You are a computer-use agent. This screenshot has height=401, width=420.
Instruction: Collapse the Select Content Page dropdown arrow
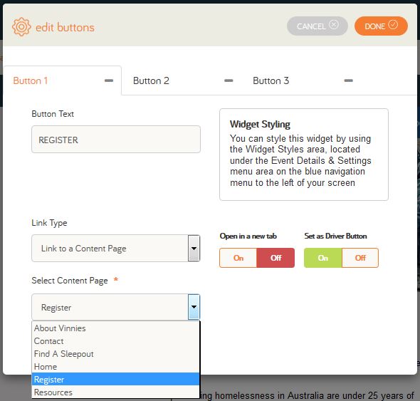coord(194,307)
